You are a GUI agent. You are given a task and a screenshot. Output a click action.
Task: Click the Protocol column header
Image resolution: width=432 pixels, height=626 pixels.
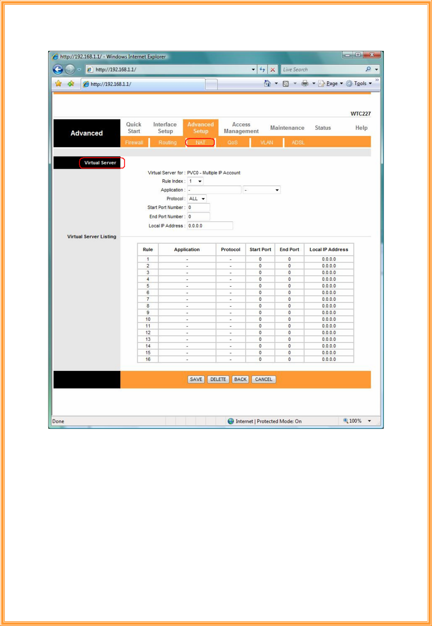(230, 250)
